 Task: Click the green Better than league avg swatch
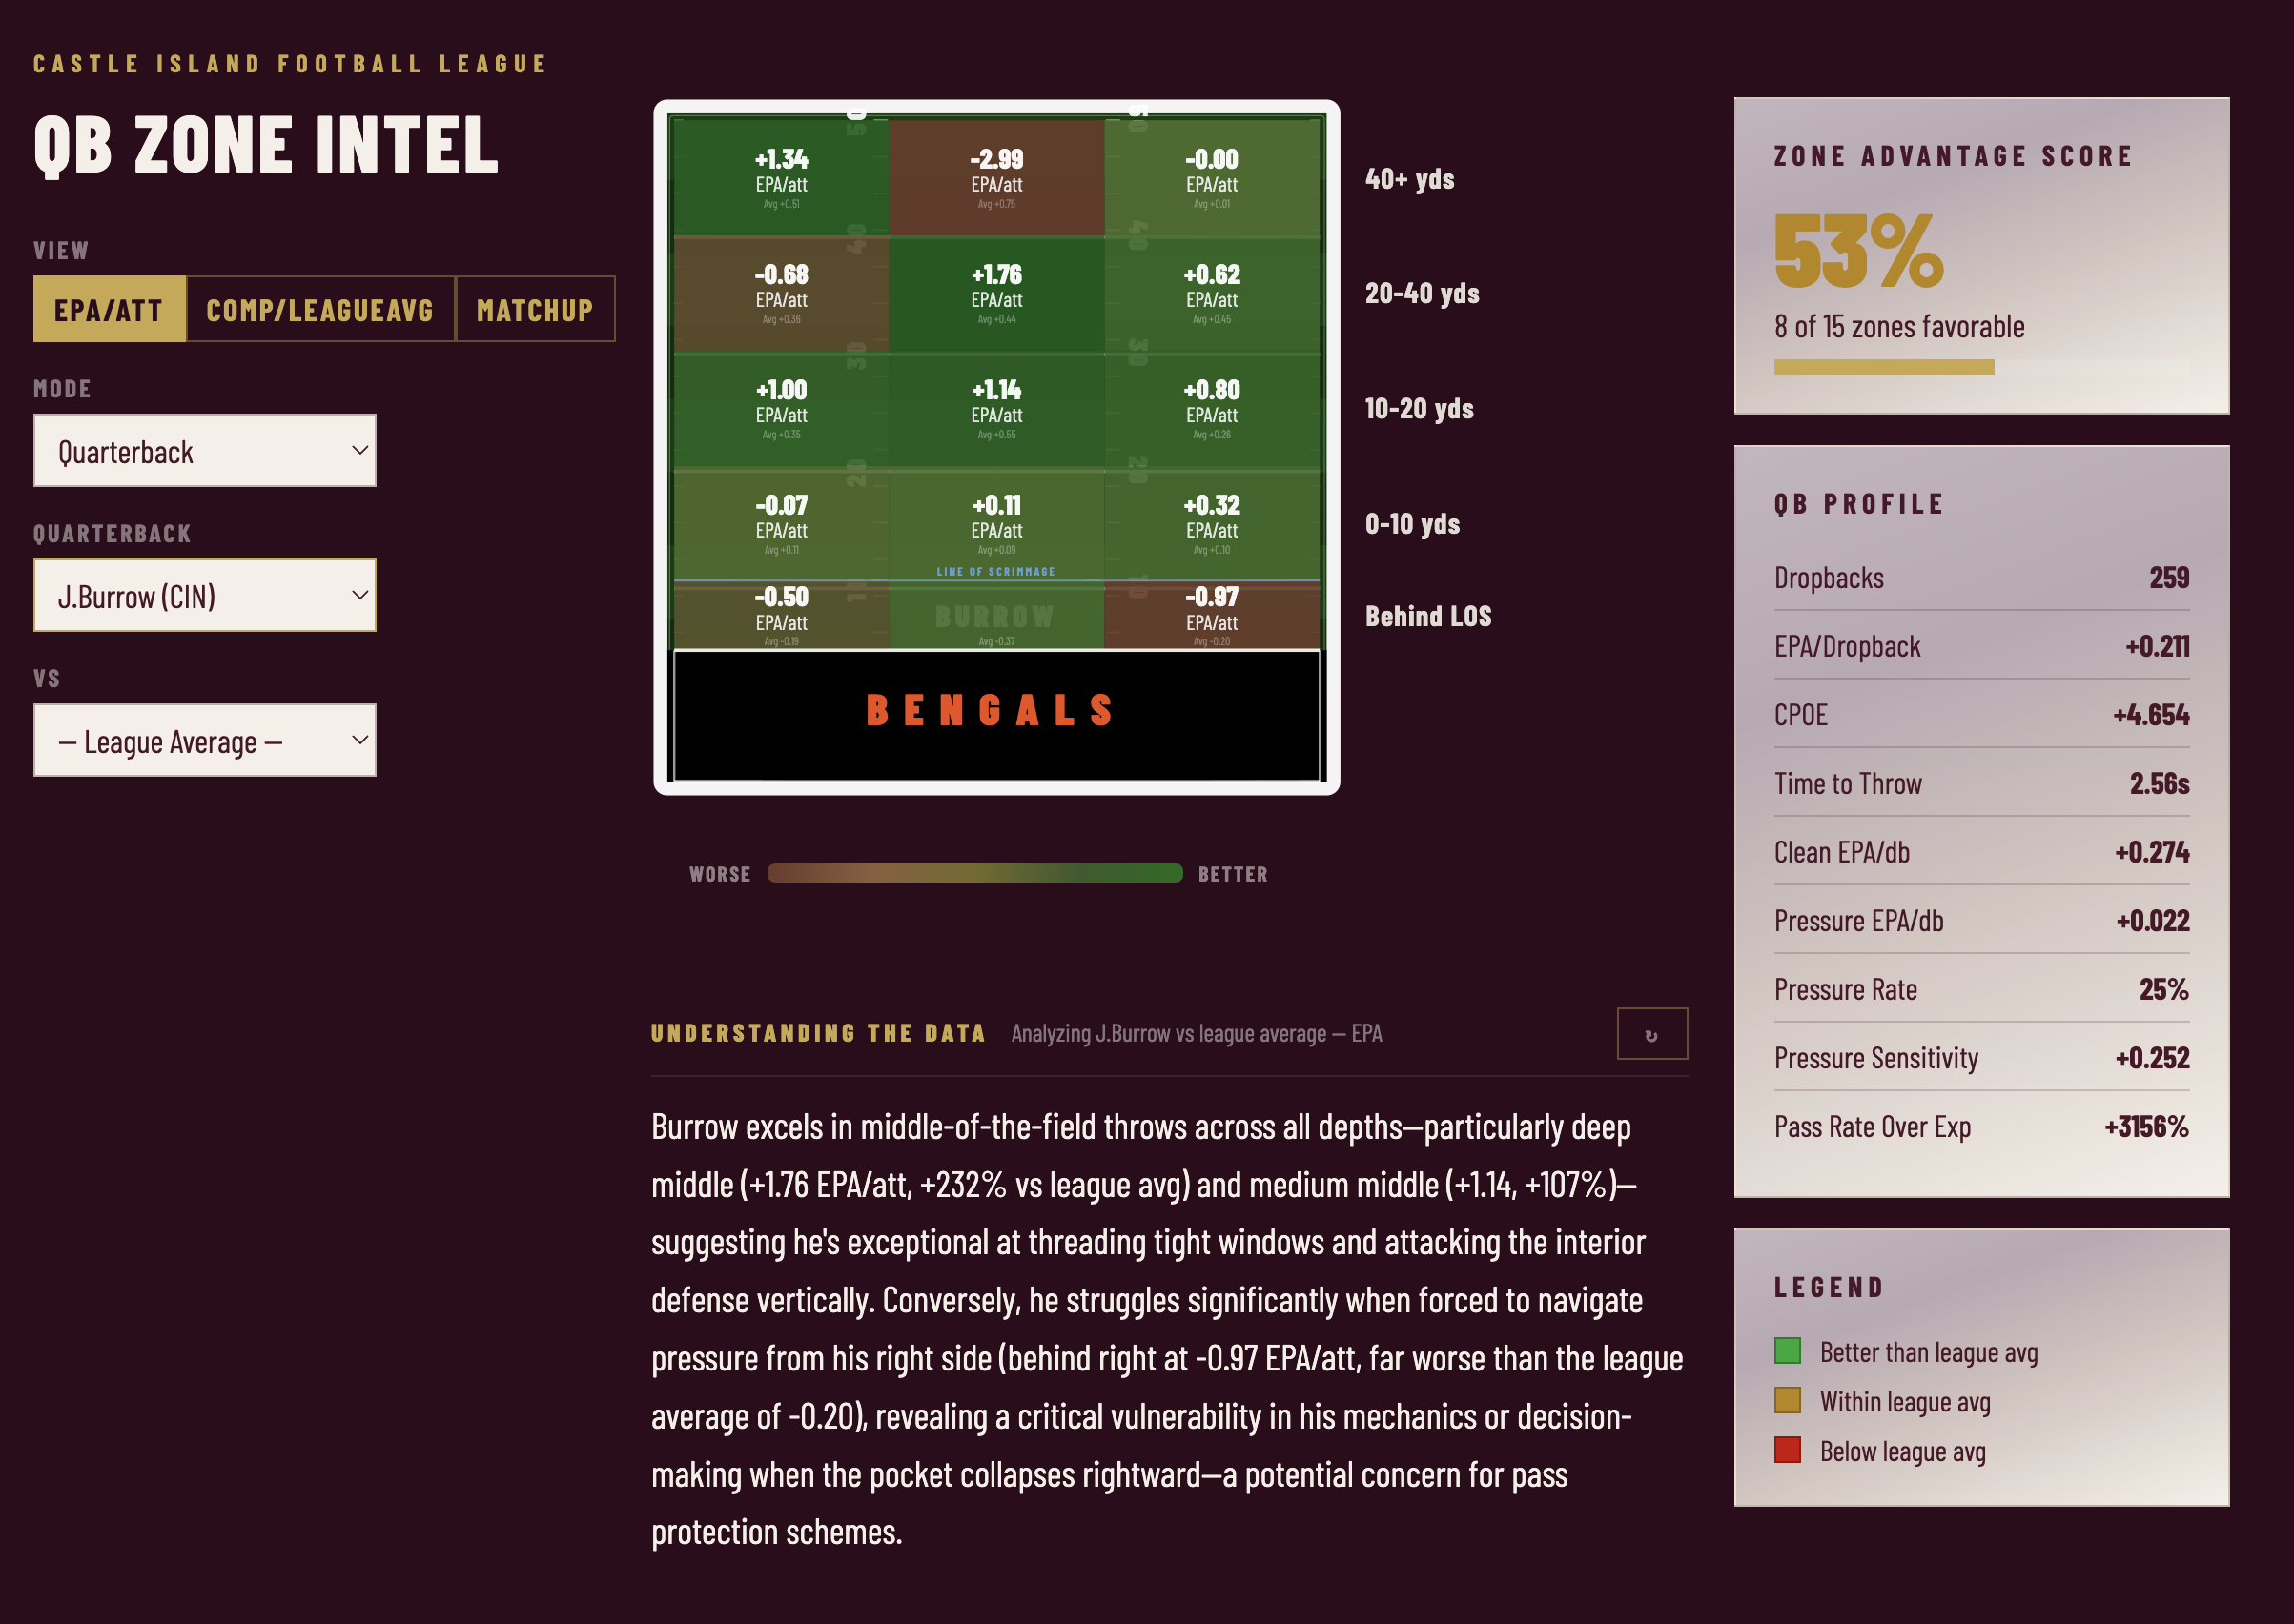1787,1351
